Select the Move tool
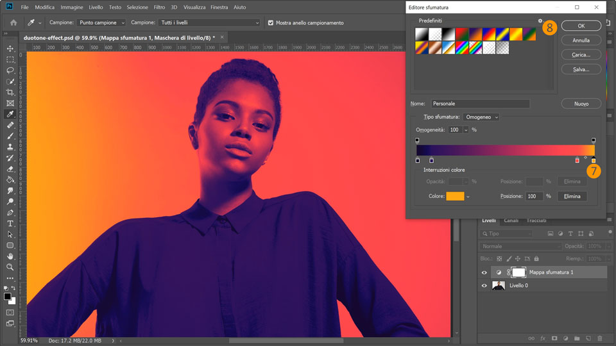 coord(10,49)
